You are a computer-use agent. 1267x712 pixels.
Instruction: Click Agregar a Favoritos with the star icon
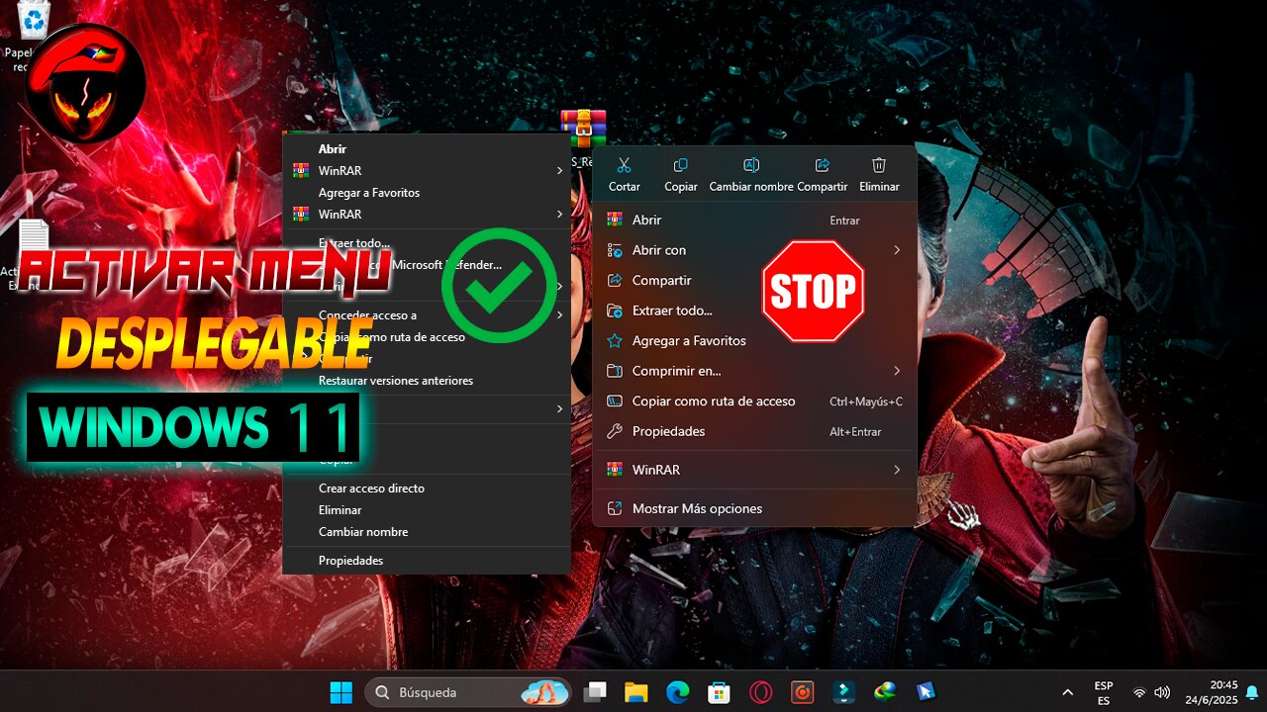(754, 340)
